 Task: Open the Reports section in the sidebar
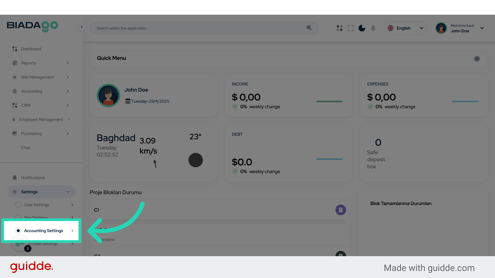point(28,63)
